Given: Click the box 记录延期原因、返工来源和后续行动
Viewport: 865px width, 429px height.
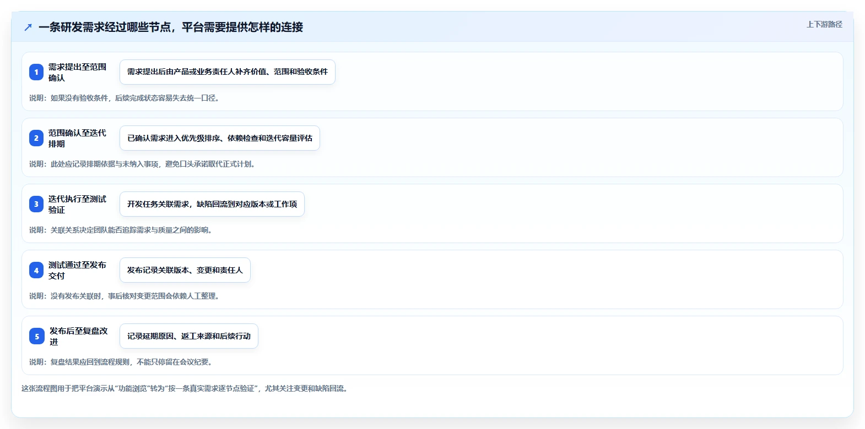Looking at the screenshot, I should point(189,336).
